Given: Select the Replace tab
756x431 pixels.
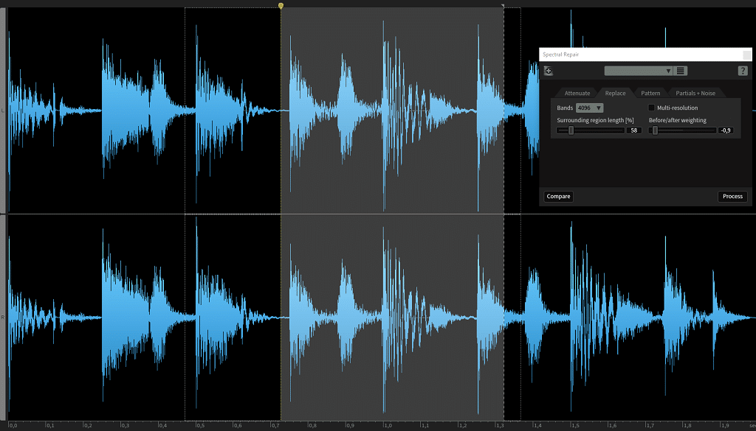Looking at the screenshot, I should tap(615, 94).
